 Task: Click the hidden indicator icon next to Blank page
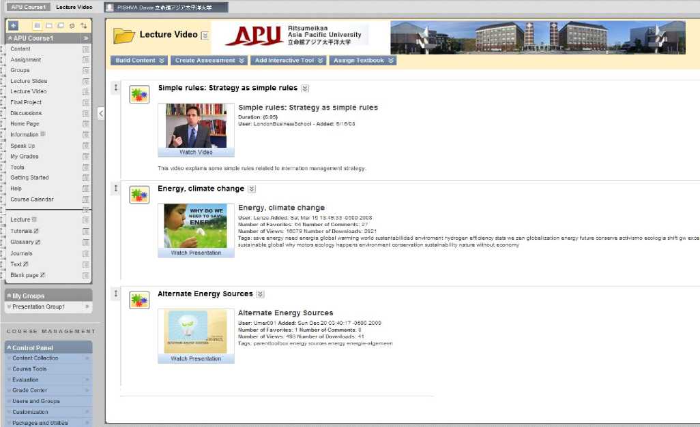point(42,275)
